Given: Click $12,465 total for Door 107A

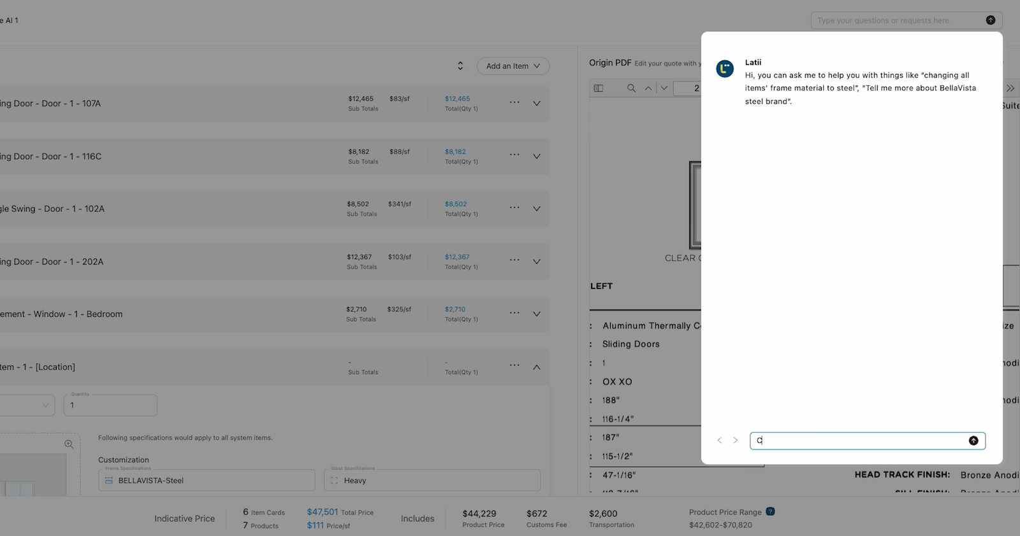Looking at the screenshot, I should coord(457,99).
